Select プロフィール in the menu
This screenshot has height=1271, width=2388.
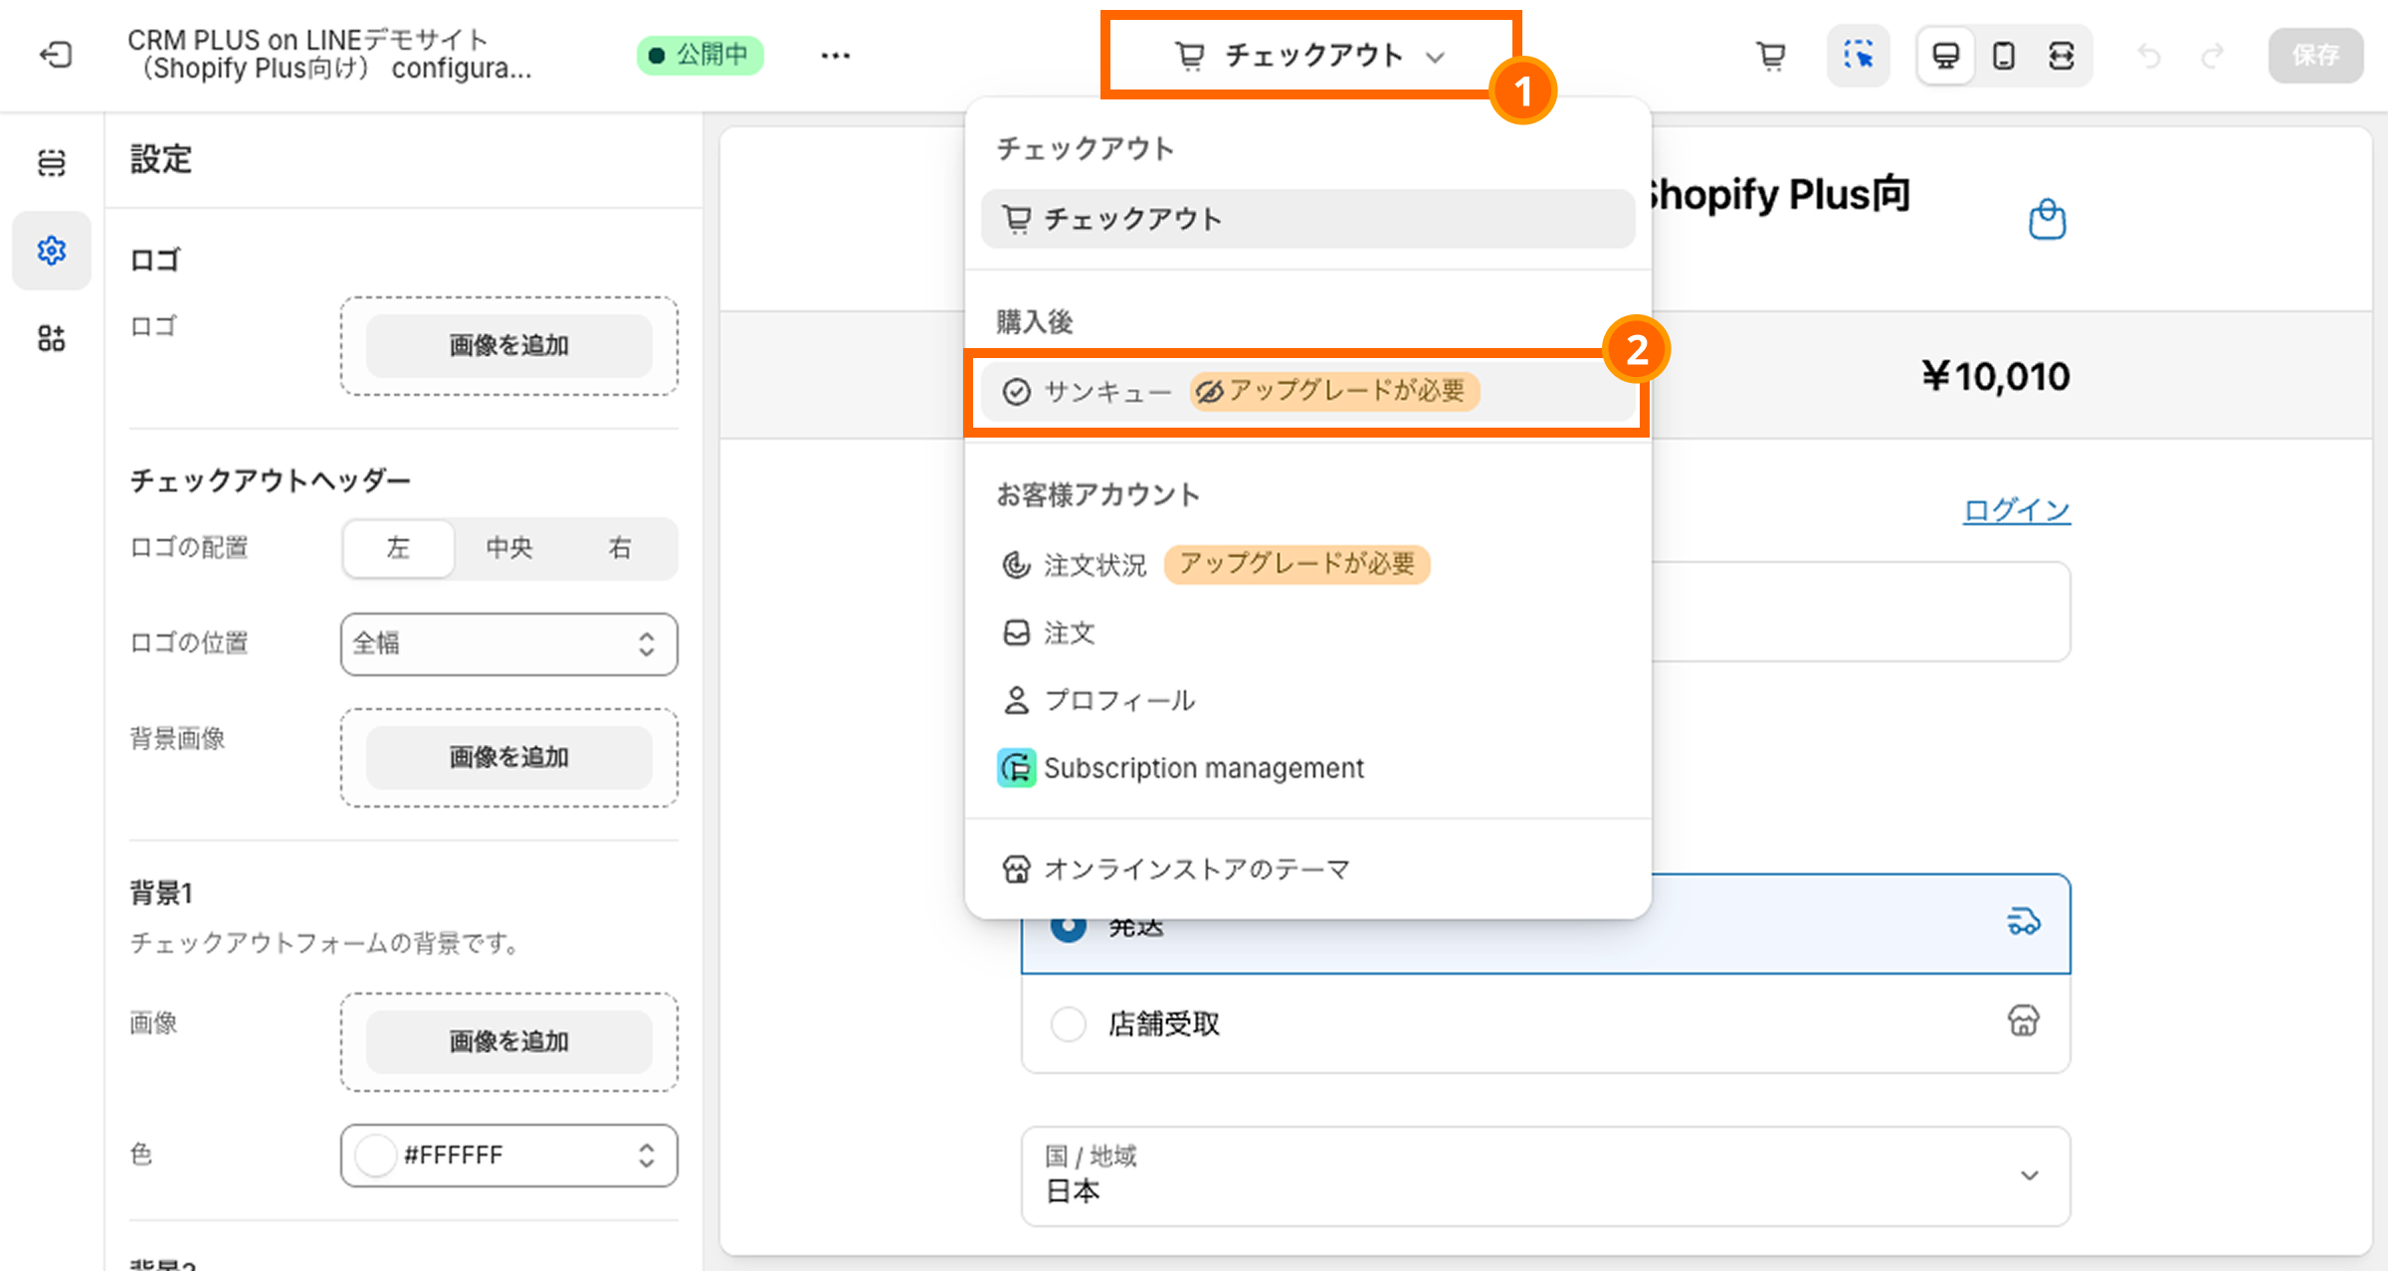1307,700
